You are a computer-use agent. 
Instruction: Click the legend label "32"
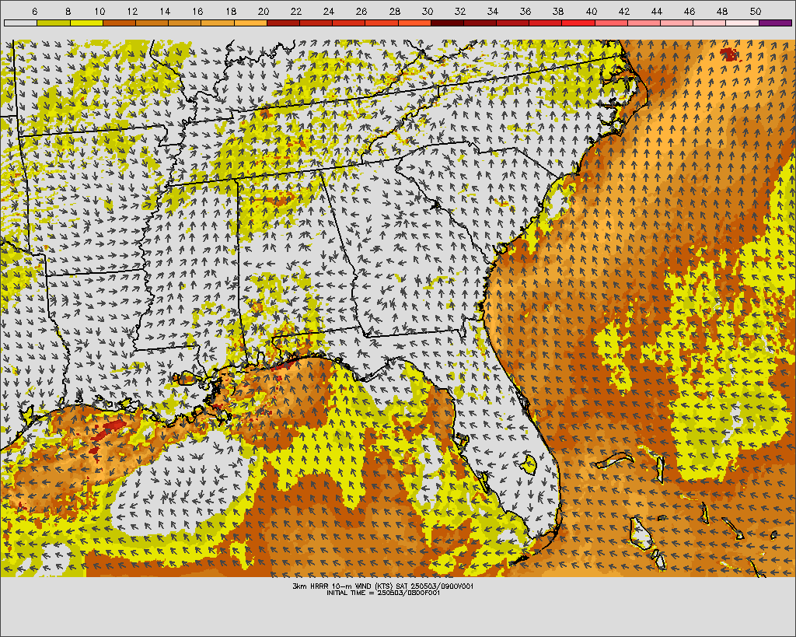click(460, 11)
